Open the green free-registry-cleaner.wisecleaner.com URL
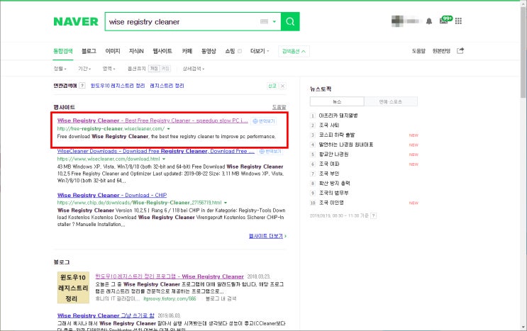This screenshot has width=527, height=331. coord(111,128)
